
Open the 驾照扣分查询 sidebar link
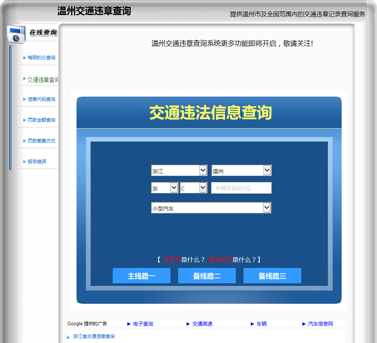click(42, 58)
